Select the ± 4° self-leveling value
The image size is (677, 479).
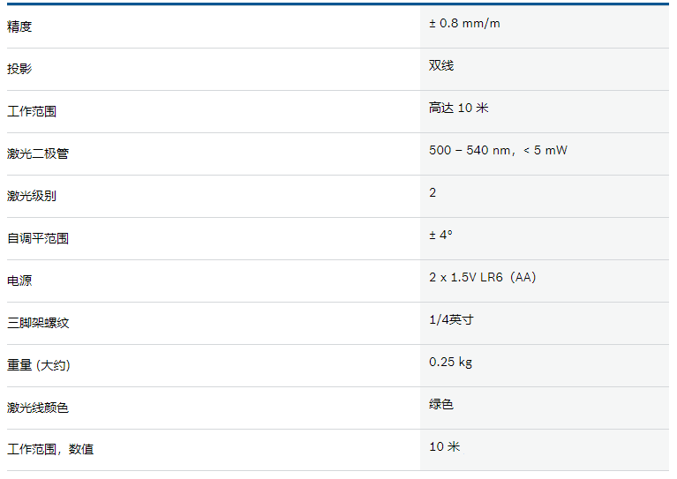point(440,235)
